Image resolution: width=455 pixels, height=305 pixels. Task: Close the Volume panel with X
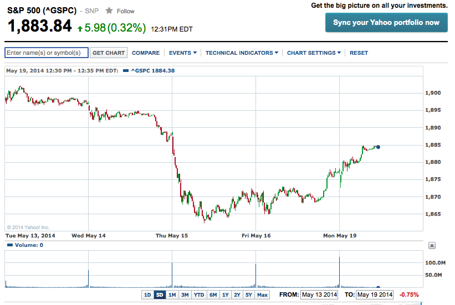(432, 246)
